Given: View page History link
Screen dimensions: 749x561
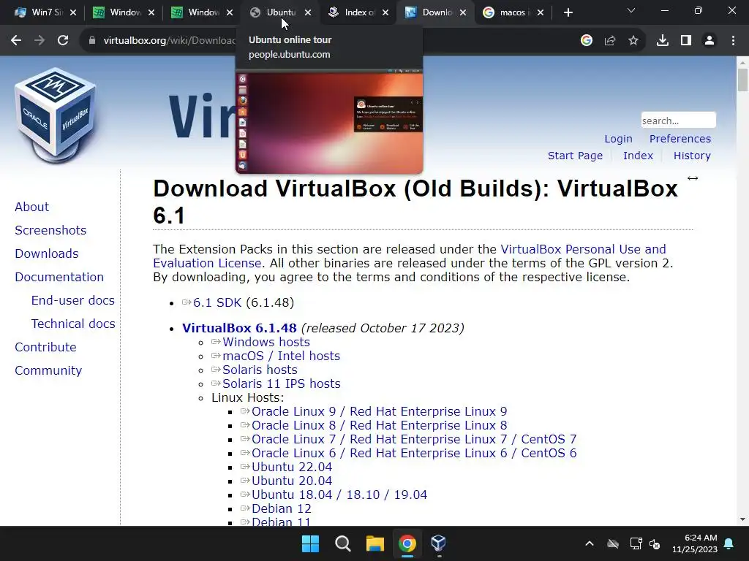Looking at the screenshot, I should (x=692, y=156).
